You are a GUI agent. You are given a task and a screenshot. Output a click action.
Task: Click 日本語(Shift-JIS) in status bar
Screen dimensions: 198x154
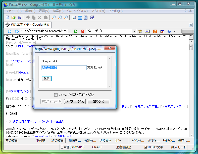click(72, 147)
